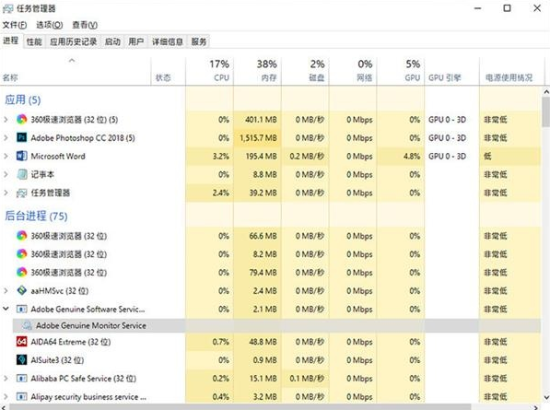The image size is (550, 410).
Task: Click the Microsoft Word app icon
Action: [x=21, y=156]
